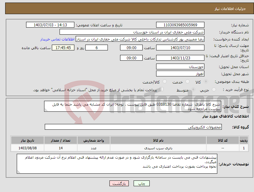Toggle the اسناد خزانه اسلامی payment checkbox
254x192 pixels.
pos(162,89)
